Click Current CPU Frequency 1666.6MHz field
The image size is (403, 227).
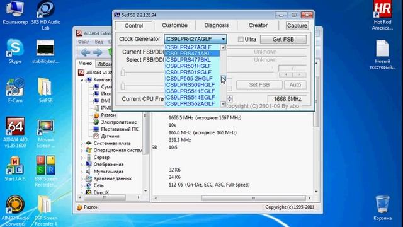(287, 99)
